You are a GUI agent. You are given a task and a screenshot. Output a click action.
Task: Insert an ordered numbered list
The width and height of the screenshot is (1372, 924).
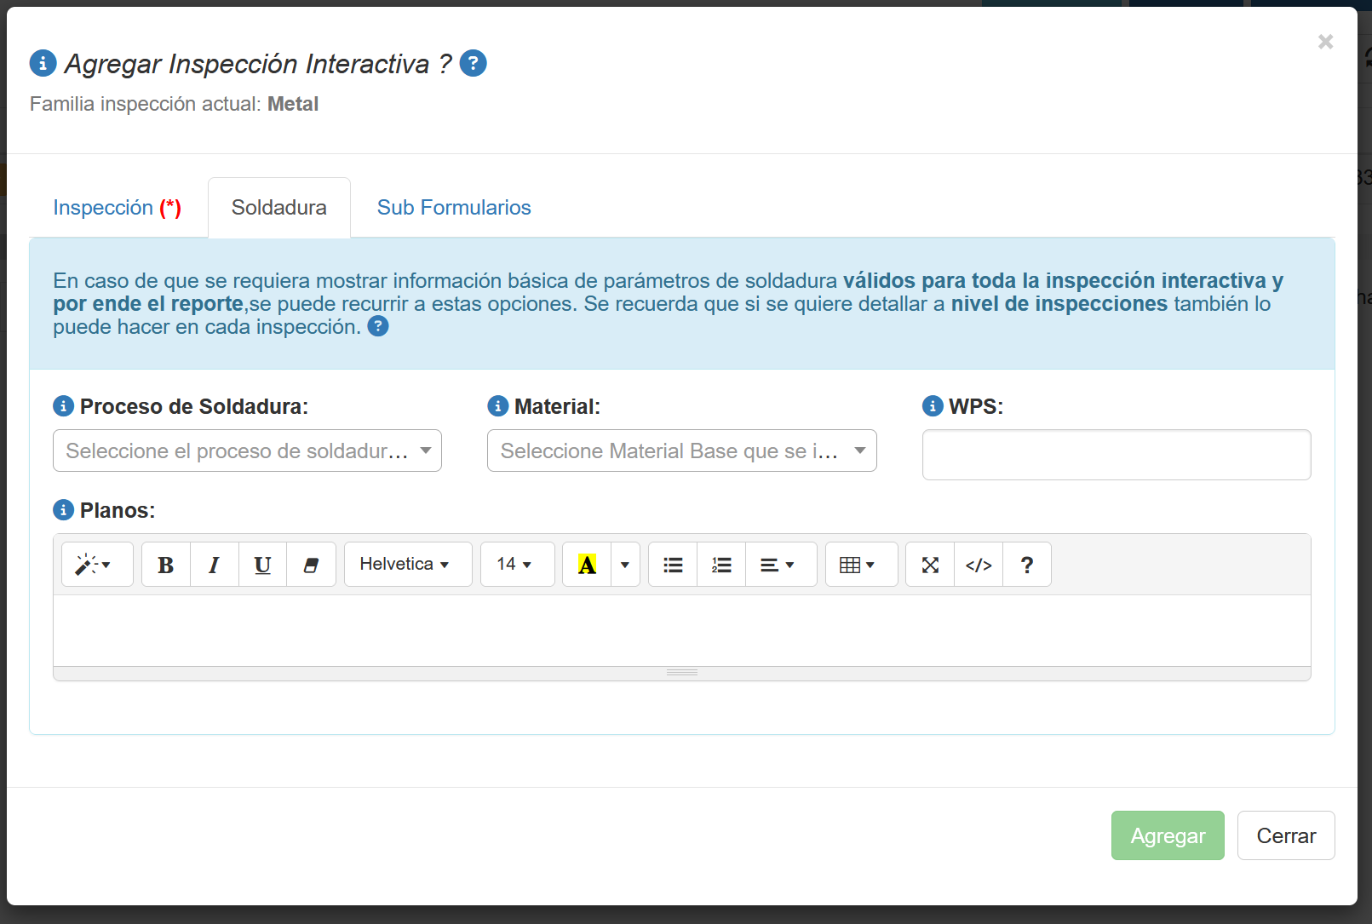tap(721, 565)
